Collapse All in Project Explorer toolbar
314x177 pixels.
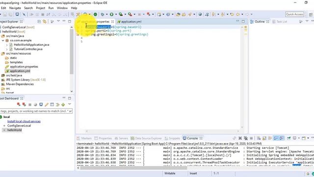point(39,22)
